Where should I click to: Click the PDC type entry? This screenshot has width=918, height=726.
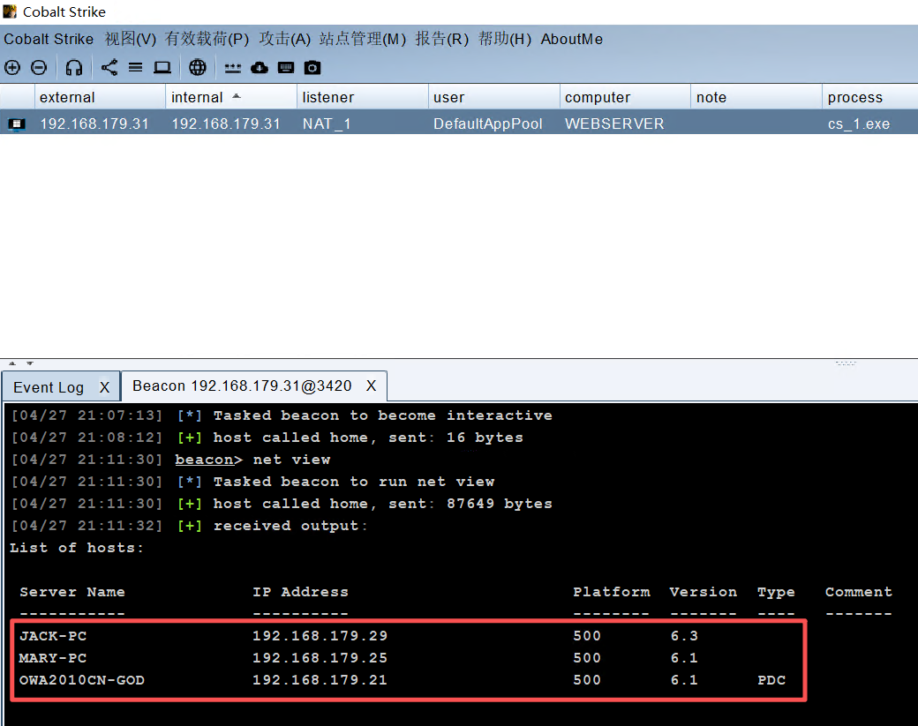pos(771,680)
